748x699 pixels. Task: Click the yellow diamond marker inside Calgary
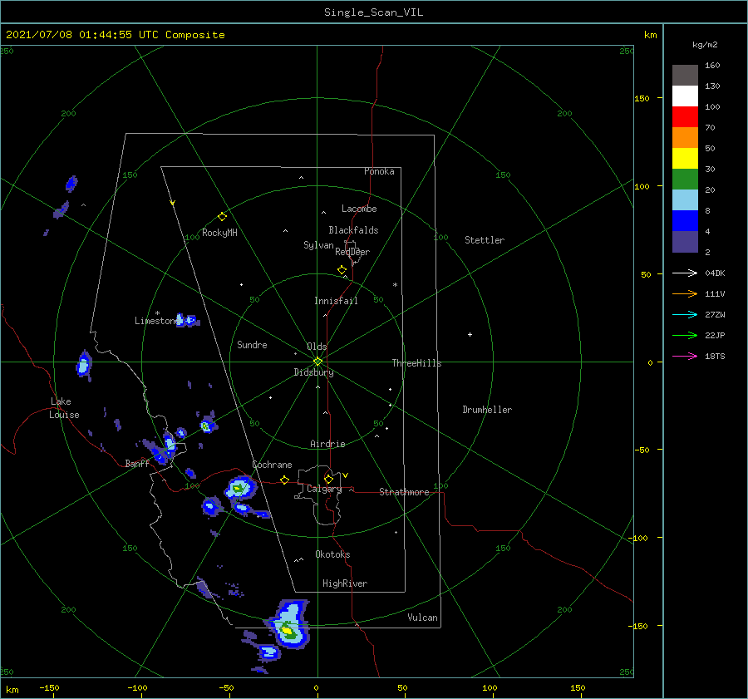[x=328, y=479]
